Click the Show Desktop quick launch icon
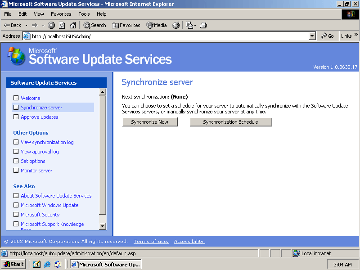360x270 pixels. [x=37, y=264]
